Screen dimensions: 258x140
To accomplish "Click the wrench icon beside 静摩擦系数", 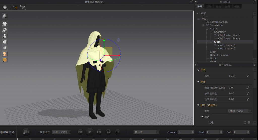I will click(248, 94).
